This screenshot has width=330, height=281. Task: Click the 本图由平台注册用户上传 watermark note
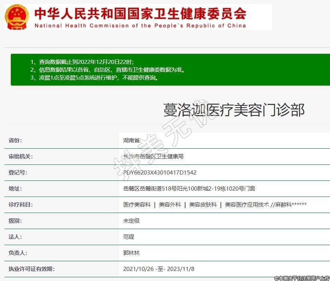[302, 278]
